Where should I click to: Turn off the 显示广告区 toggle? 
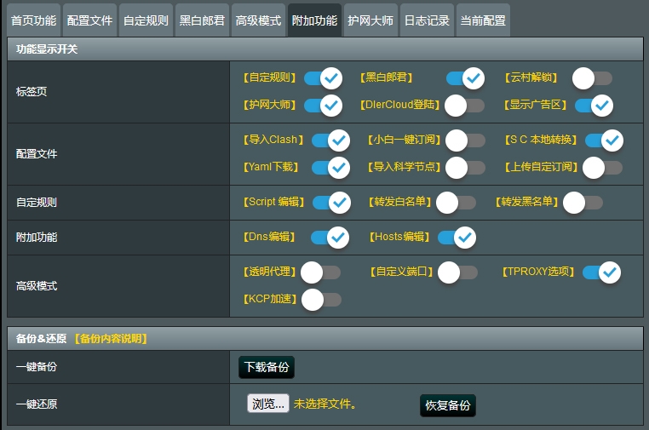pyautogui.click(x=594, y=106)
